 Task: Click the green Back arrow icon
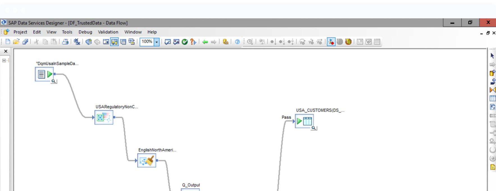205,42
